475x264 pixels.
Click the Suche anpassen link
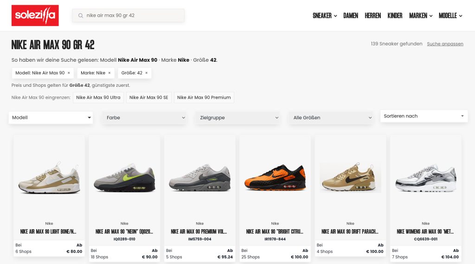click(445, 44)
